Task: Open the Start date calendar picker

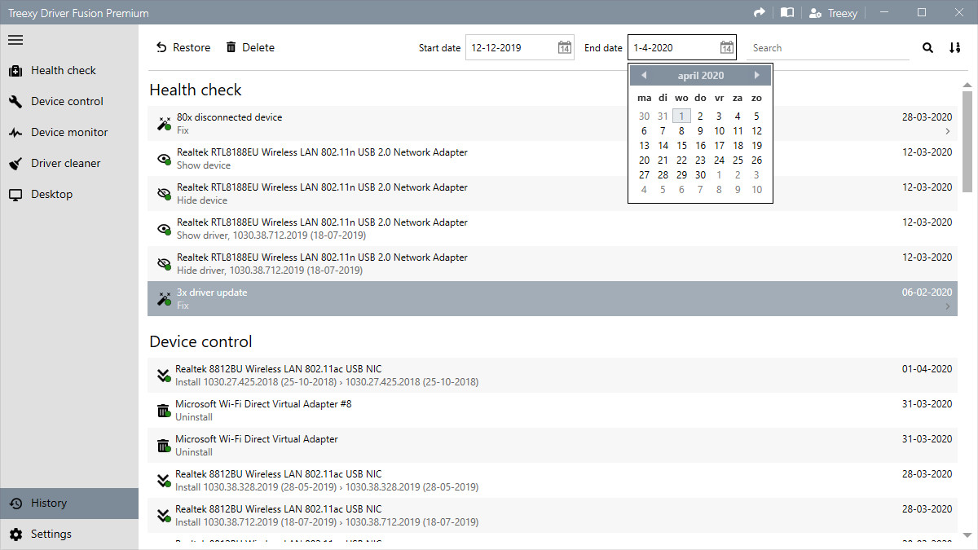Action: coord(564,47)
